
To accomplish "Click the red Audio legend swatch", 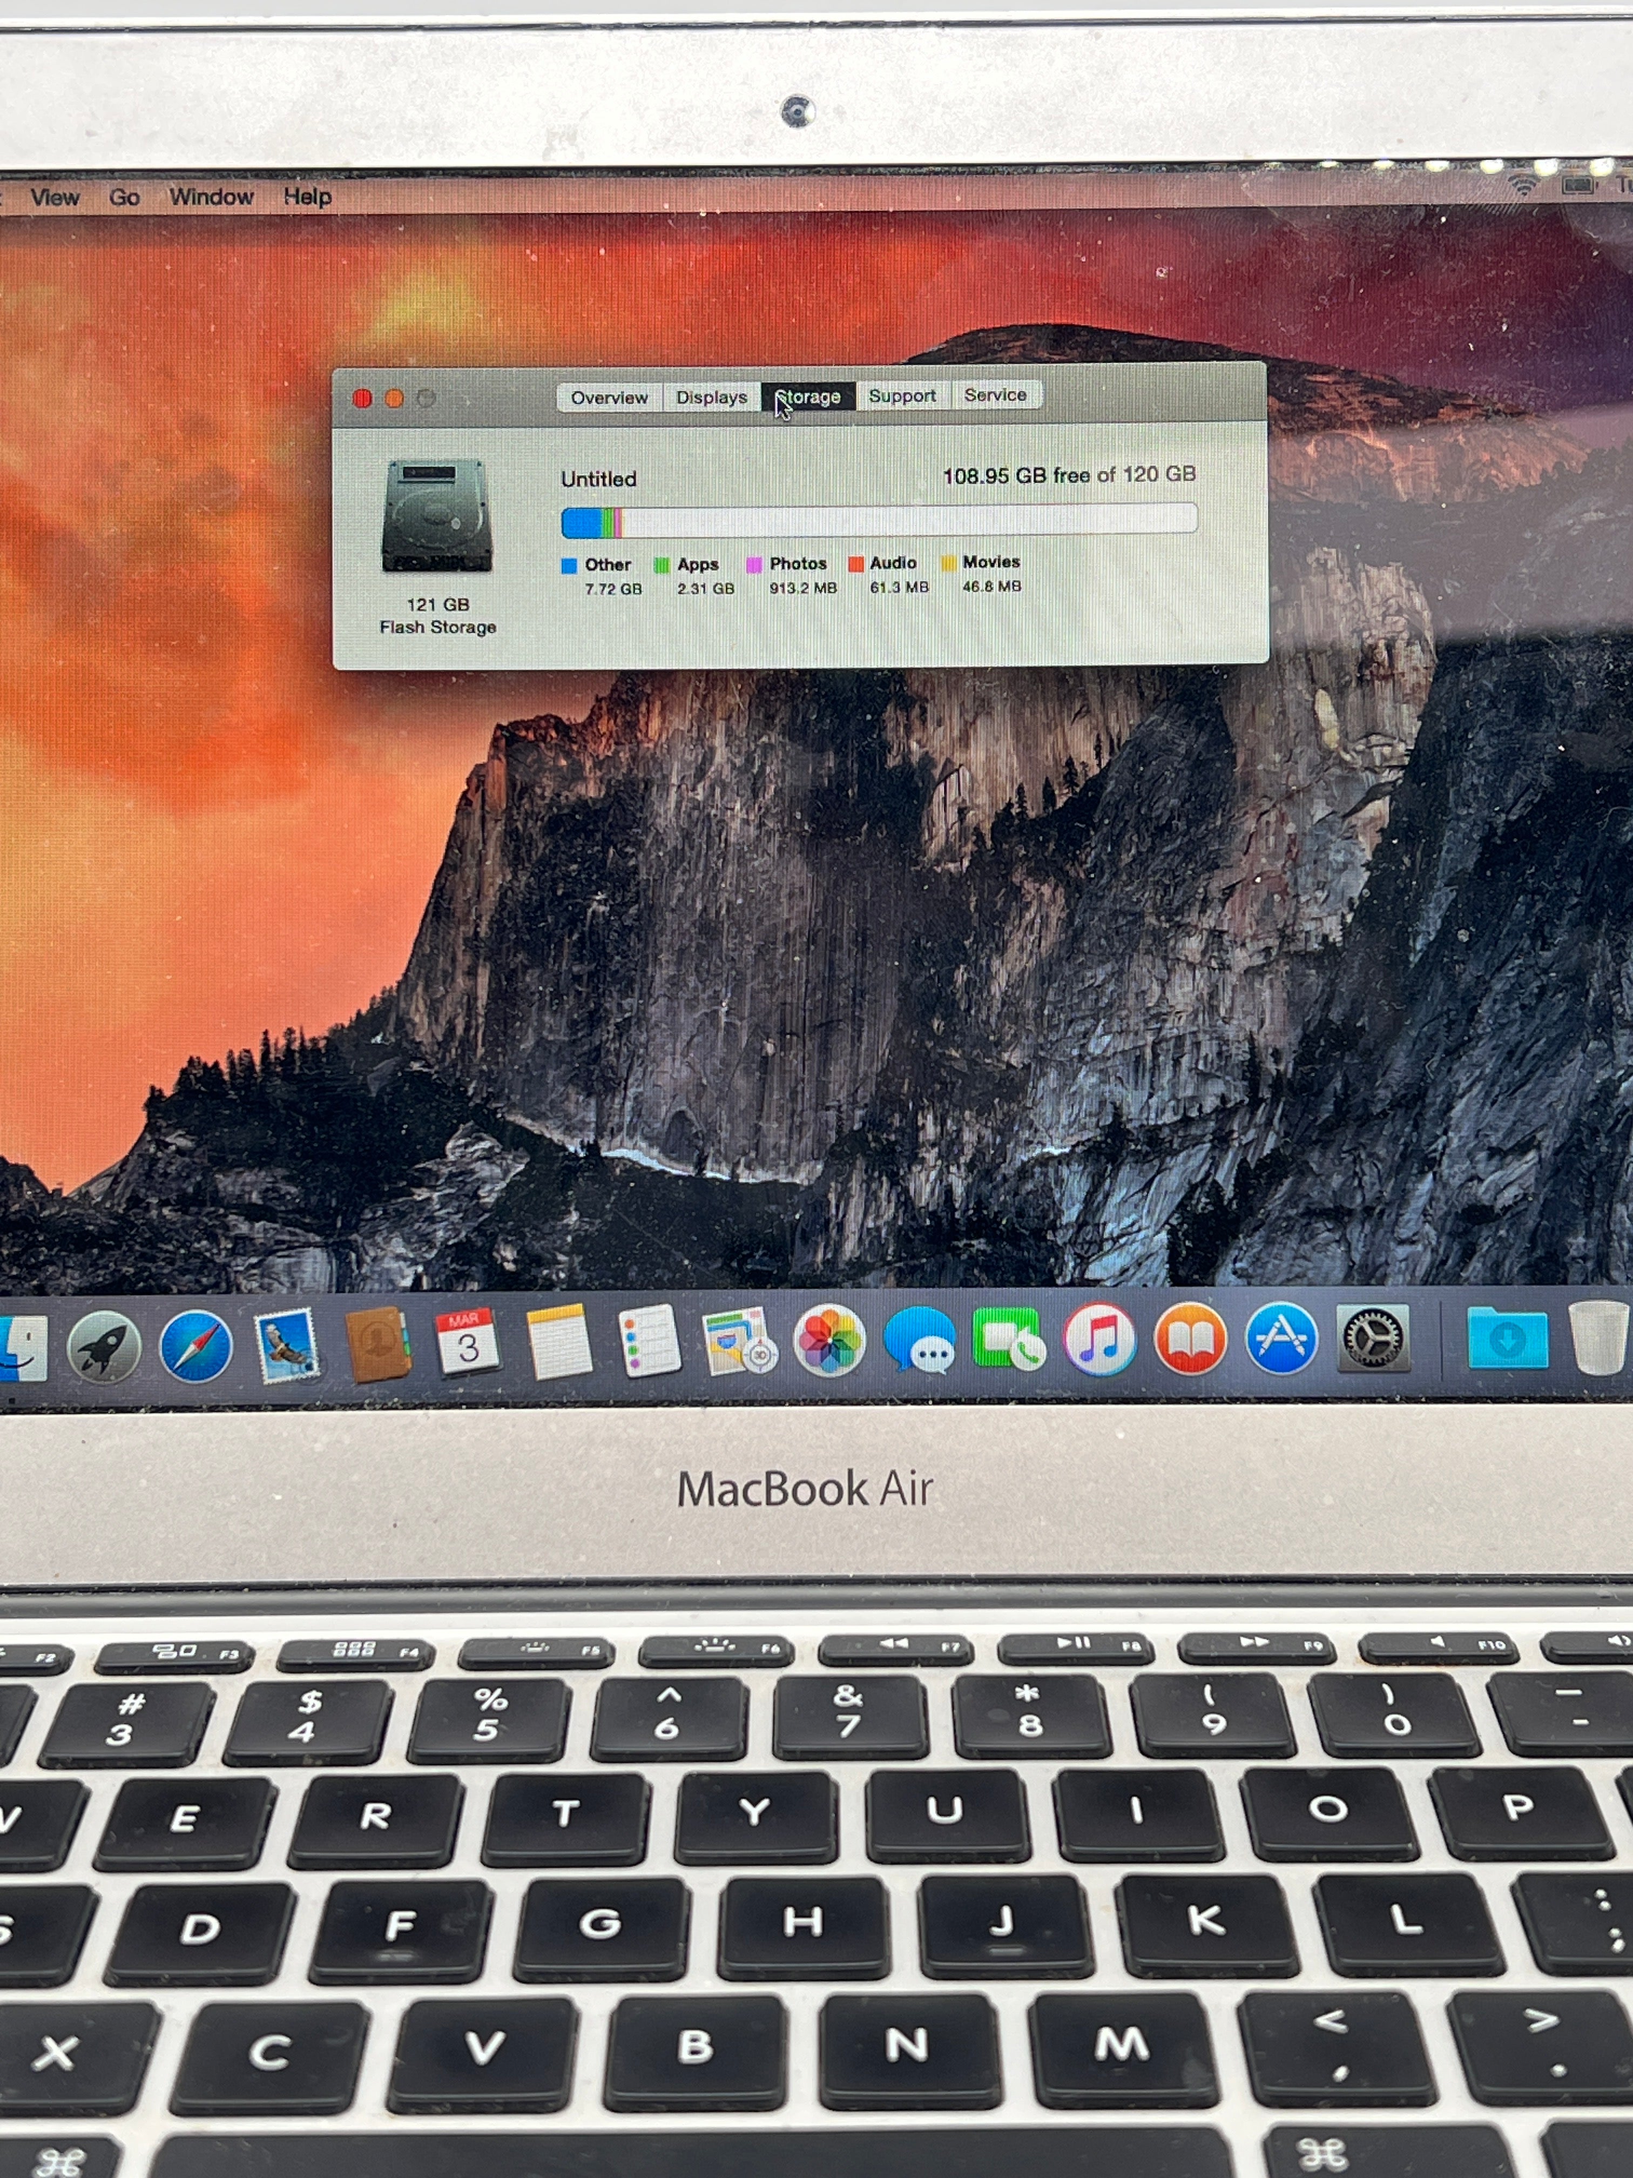I will pyautogui.click(x=855, y=564).
